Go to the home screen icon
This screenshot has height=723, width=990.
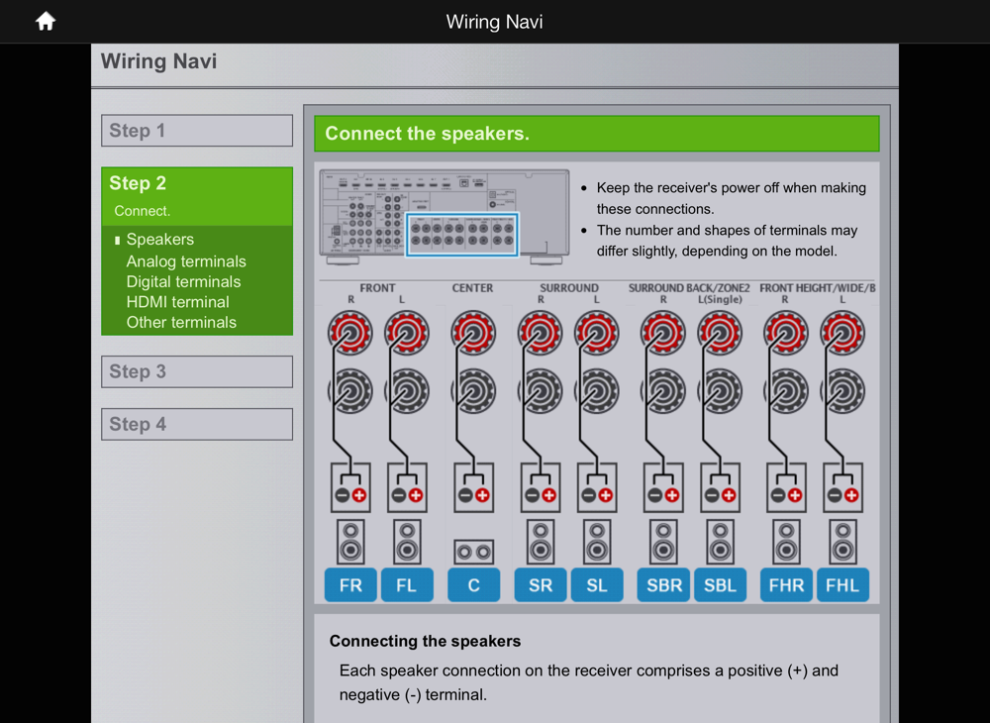pos(46,22)
